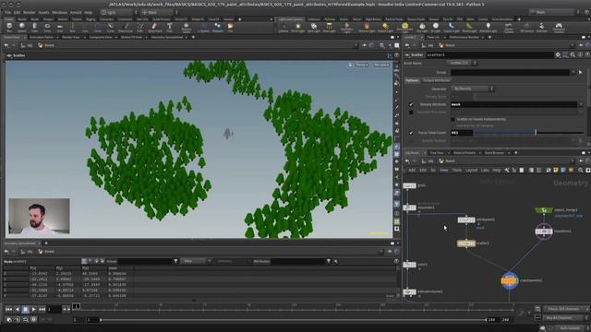Image resolution: width=591 pixels, height=332 pixels.
Task: Toggle the scatter independently checkbox
Action: 452,119
